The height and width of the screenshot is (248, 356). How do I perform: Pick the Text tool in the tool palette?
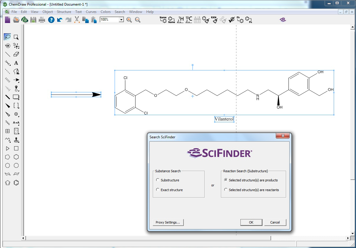[16, 63]
